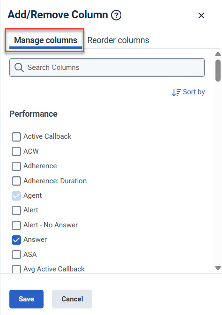Click the Search Columns input field
The image size is (222, 315).
107,67
